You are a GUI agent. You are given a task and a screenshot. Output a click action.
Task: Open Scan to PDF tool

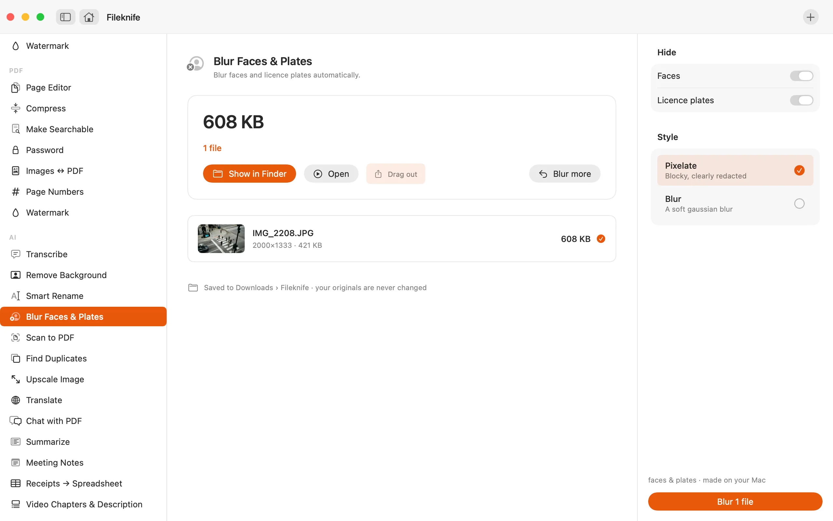(x=83, y=338)
